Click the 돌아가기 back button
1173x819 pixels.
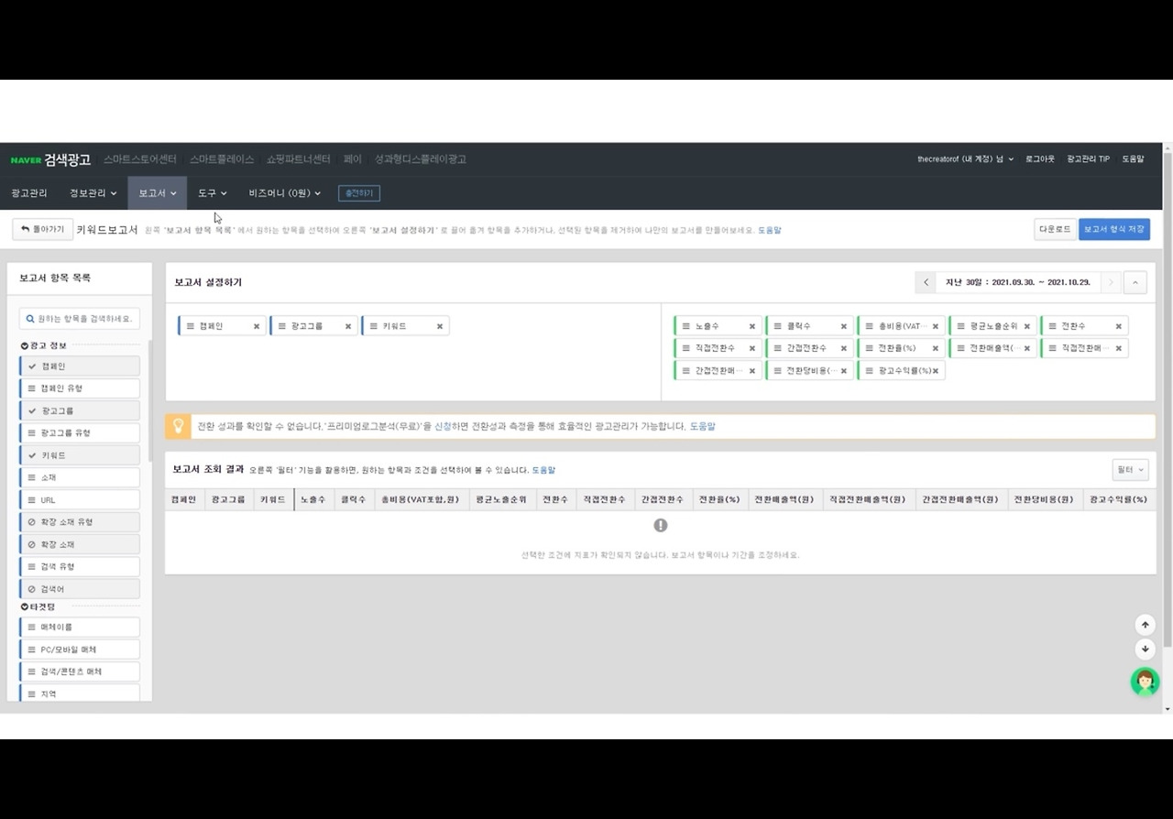pyautogui.click(x=42, y=229)
